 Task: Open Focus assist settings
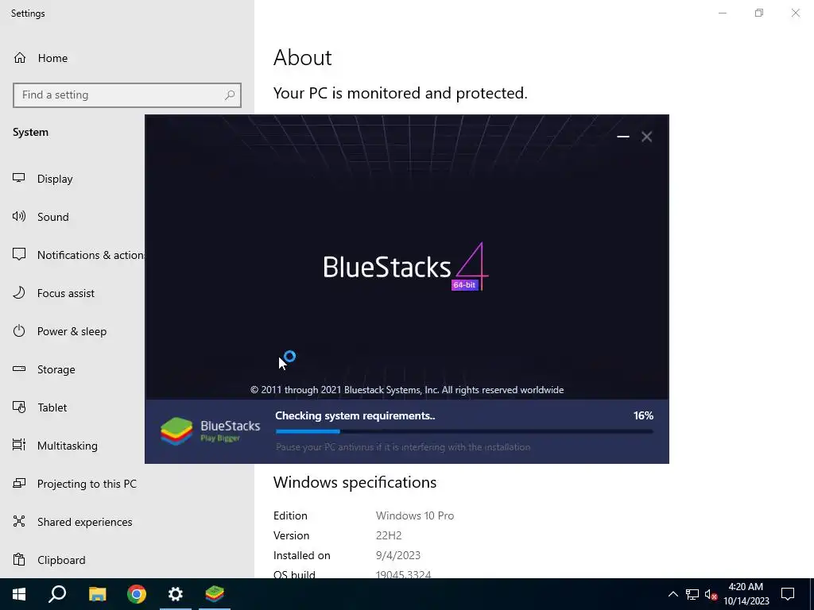coord(72,293)
